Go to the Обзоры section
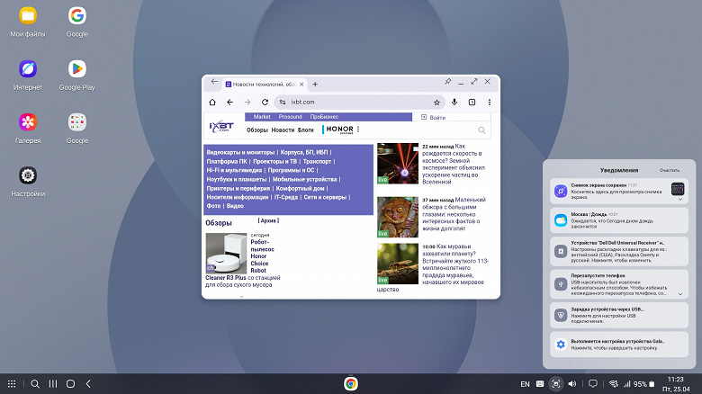702x394 pixels. tap(257, 130)
